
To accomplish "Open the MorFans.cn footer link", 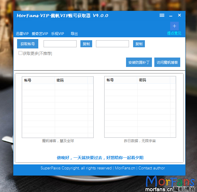I will click(125, 168).
